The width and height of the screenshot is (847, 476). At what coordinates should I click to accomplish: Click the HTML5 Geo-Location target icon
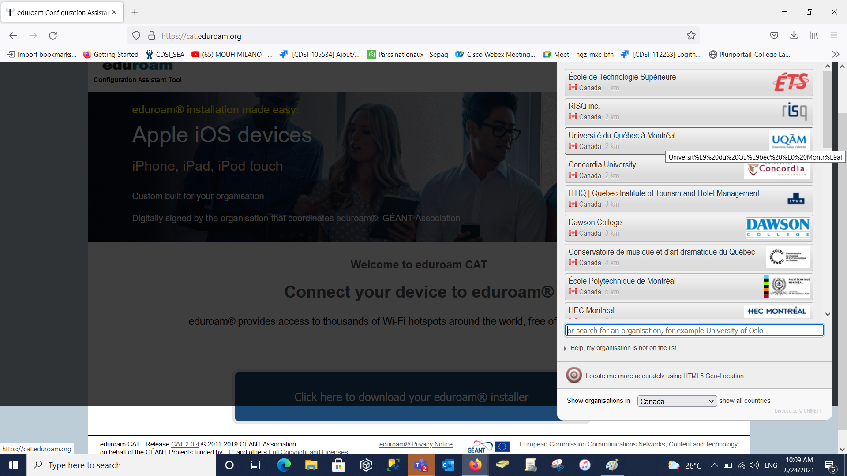coord(574,376)
